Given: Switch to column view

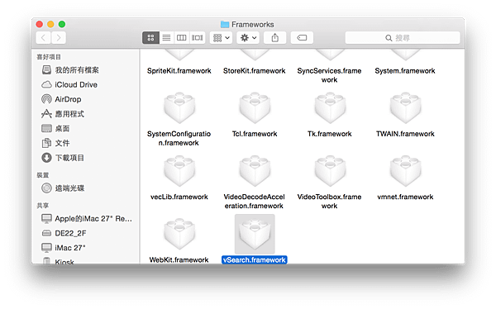Looking at the screenshot, I should [x=182, y=38].
